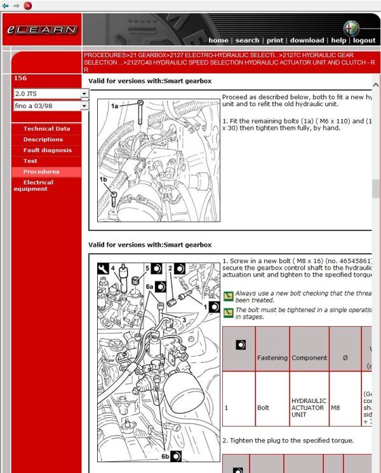Image resolution: width=381 pixels, height=473 pixels.
Task: Open the search link
Action: tap(247, 41)
